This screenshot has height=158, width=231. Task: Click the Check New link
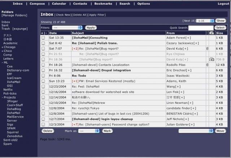(x=63, y=15)
